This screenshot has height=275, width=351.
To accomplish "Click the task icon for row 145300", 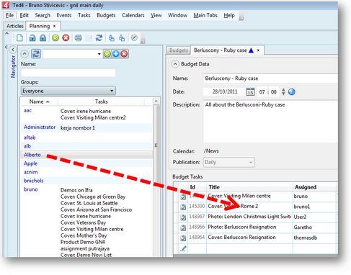I will pos(183,207).
